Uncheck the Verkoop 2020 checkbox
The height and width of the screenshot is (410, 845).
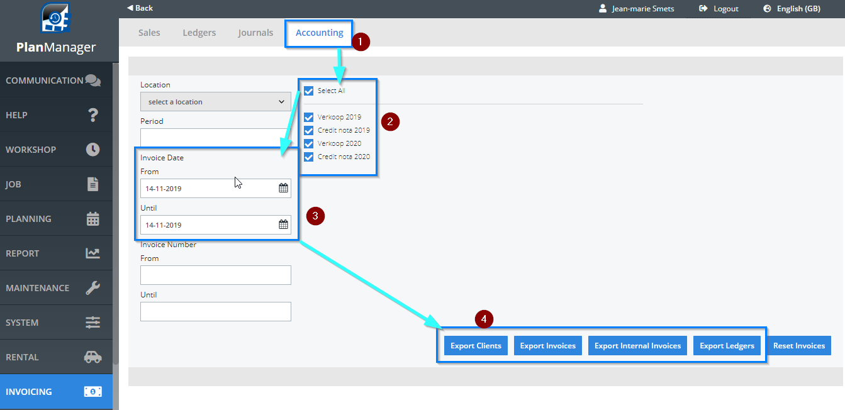point(308,143)
